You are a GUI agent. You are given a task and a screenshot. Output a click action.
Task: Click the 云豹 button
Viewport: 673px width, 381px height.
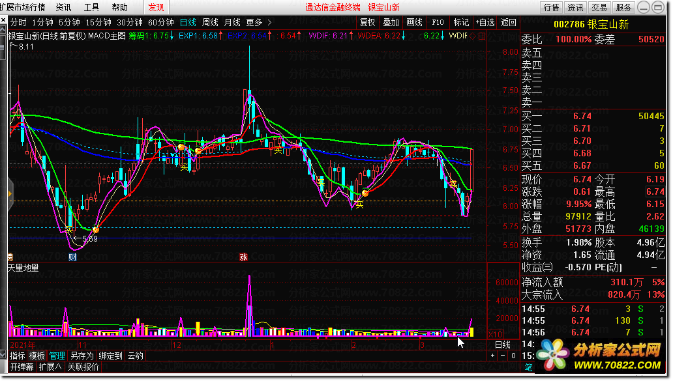click(x=135, y=356)
